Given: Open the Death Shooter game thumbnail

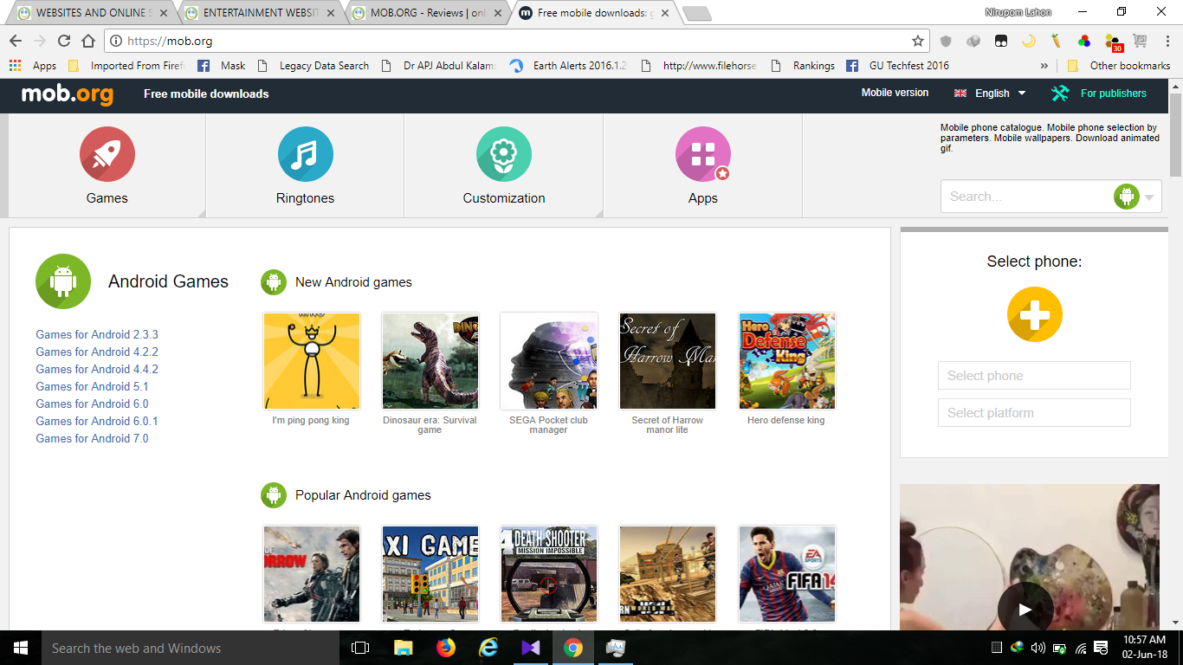Looking at the screenshot, I should [x=549, y=574].
